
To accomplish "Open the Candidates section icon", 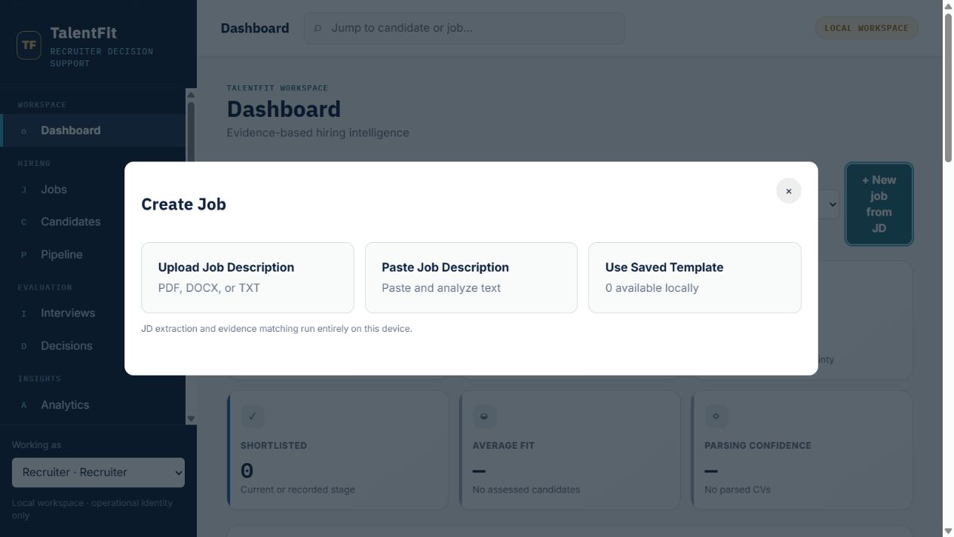I will [23, 222].
